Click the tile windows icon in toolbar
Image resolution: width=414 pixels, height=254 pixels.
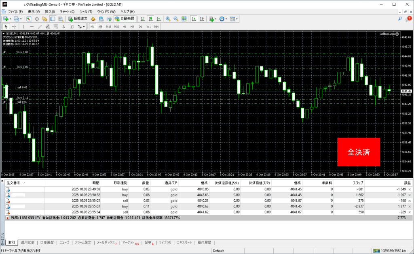[184, 19]
